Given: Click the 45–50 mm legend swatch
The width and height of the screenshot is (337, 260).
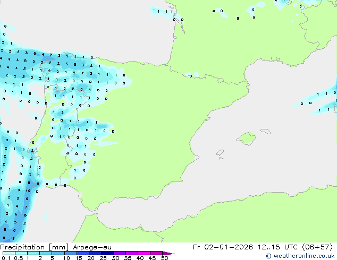Looking at the screenshot, I should pos(156,253).
